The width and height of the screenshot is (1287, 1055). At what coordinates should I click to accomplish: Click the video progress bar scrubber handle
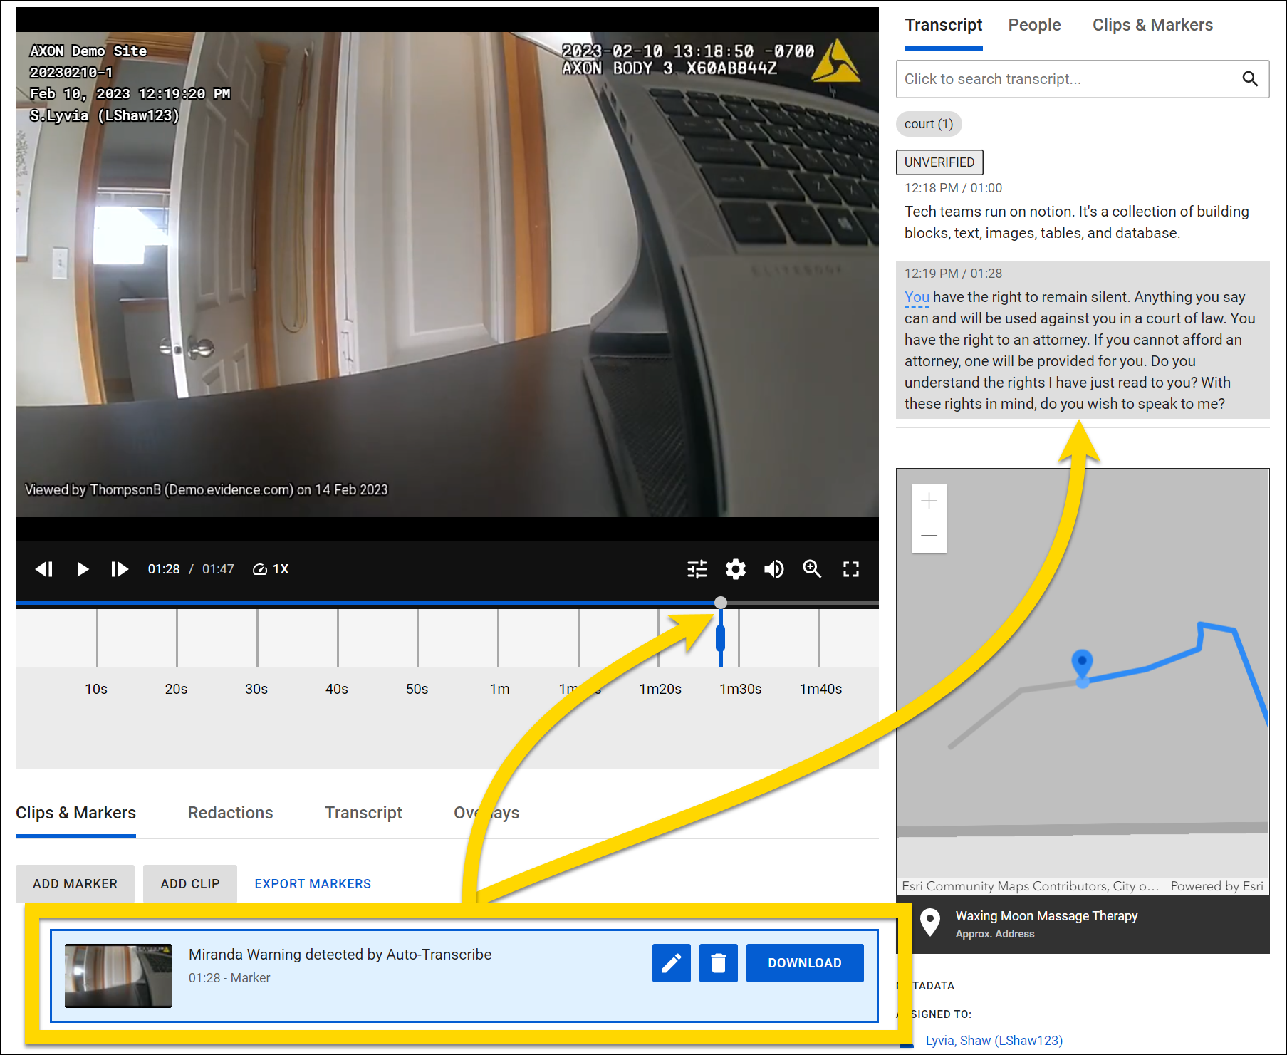click(x=721, y=603)
